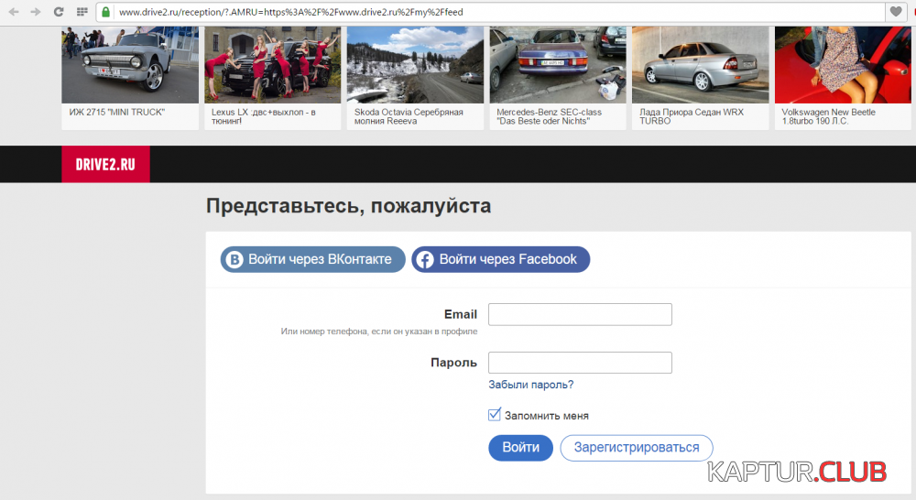Open the ИЖ 2715 "MINI TRUCK" thumbnail

(x=129, y=65)
